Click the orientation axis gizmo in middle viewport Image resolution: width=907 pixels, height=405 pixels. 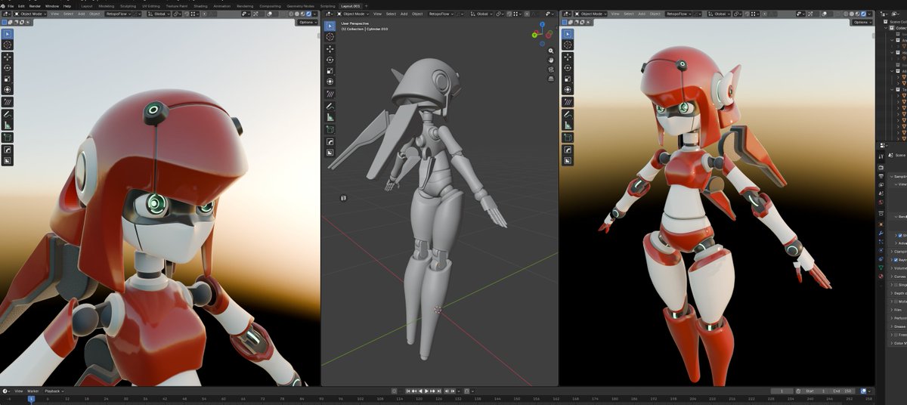tap(543, 33)
